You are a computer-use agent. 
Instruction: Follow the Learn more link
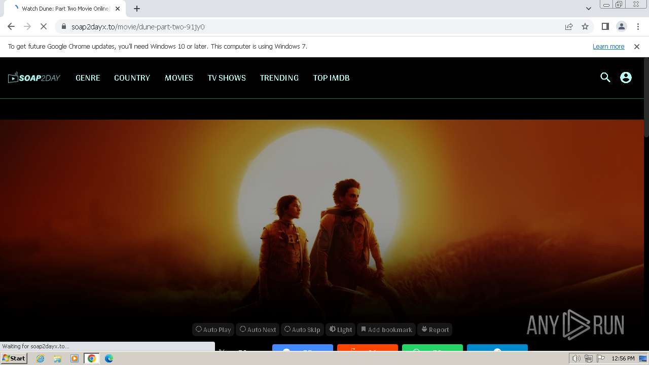coord(608,46)
